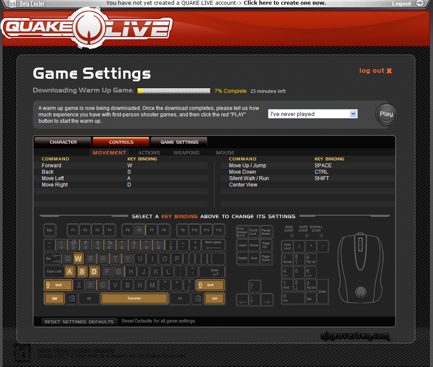Click the highlighted W key on keyboard

[x=78, y=258]
